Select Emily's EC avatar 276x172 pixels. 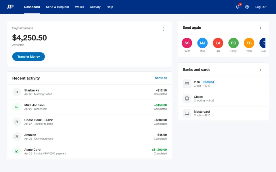[233, 43]
